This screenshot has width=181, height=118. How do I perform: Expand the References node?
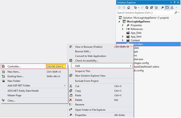coord(123,29)
